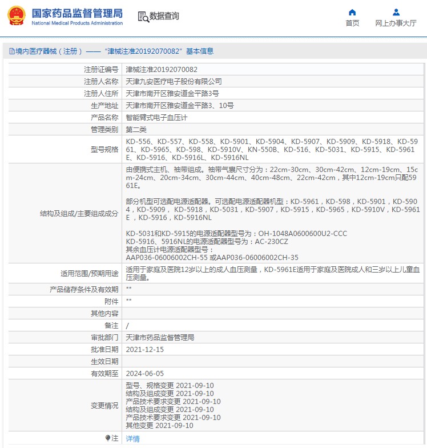Open 网上办事大厅 menu item
Screen dimensions: 427x448
coord(396,23)
